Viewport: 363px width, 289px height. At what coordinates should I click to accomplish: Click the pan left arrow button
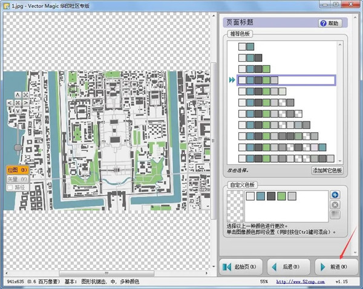point(10,102)
